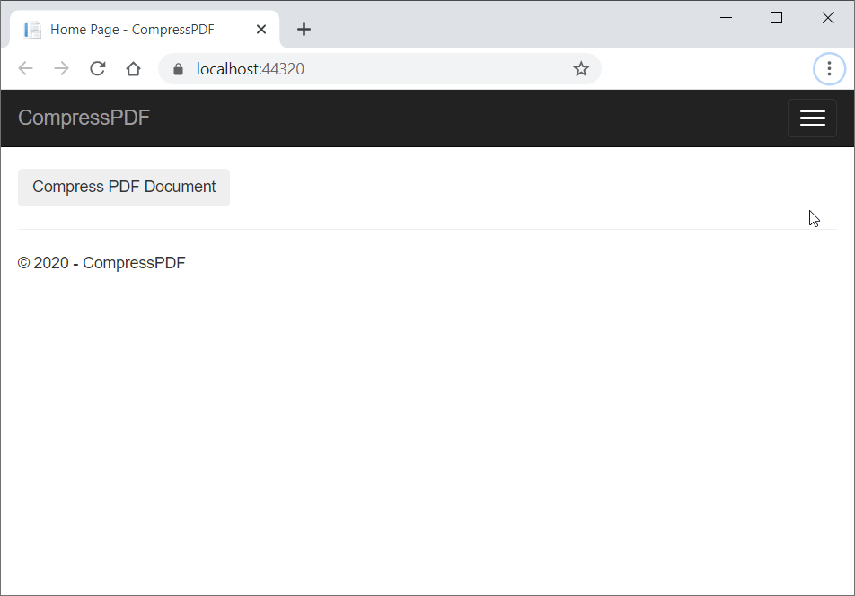Minimize the browser window
The height and width of the screenshot is (596, 855).
[726, 18]
